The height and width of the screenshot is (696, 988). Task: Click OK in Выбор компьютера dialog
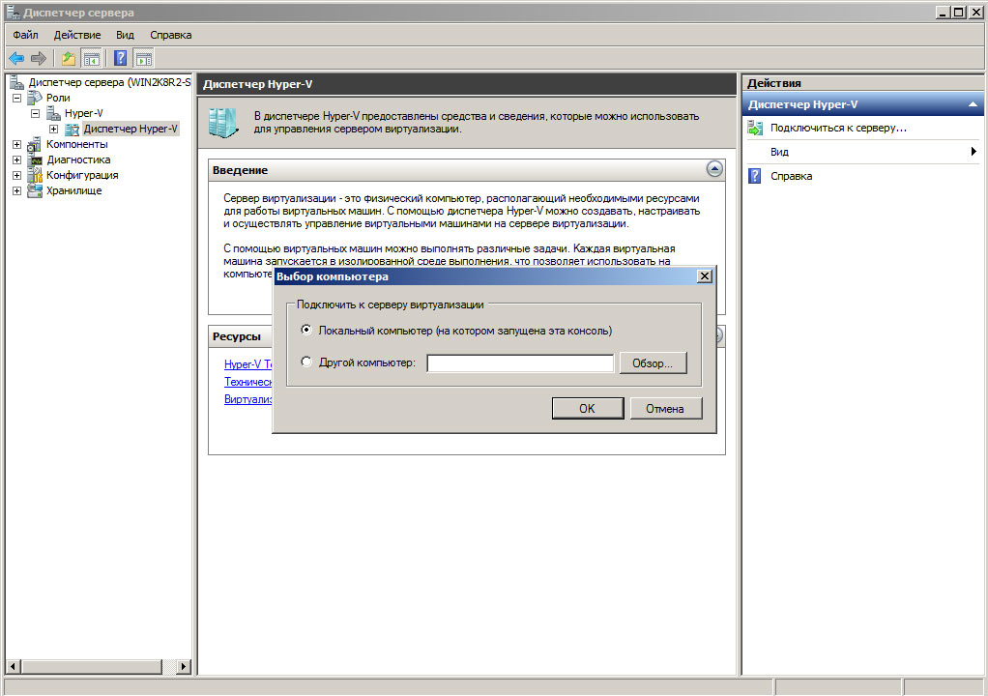[x=587, y=408]
